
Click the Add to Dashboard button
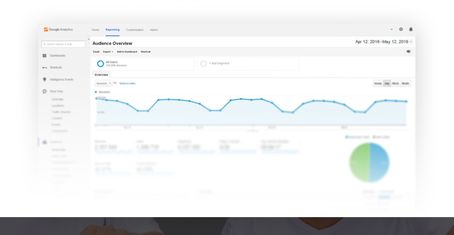pos(127,52)
